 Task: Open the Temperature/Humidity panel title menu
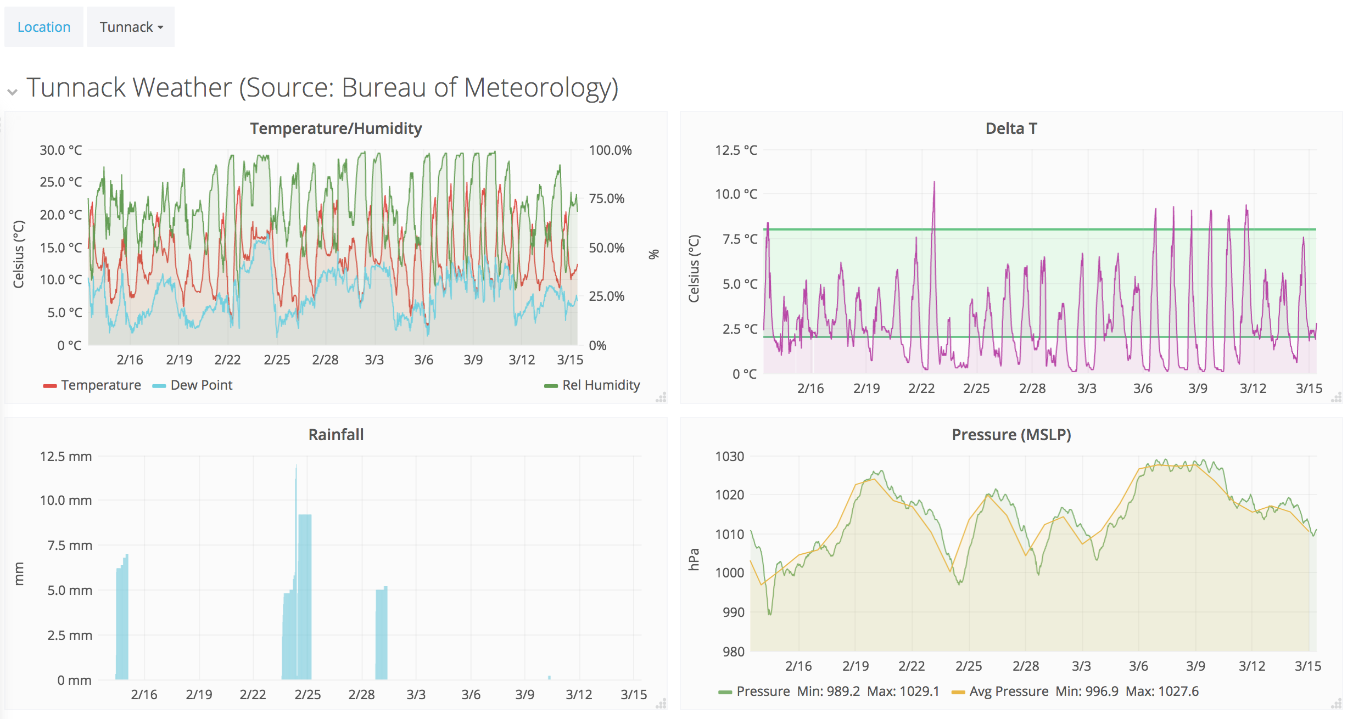[336, 128]
